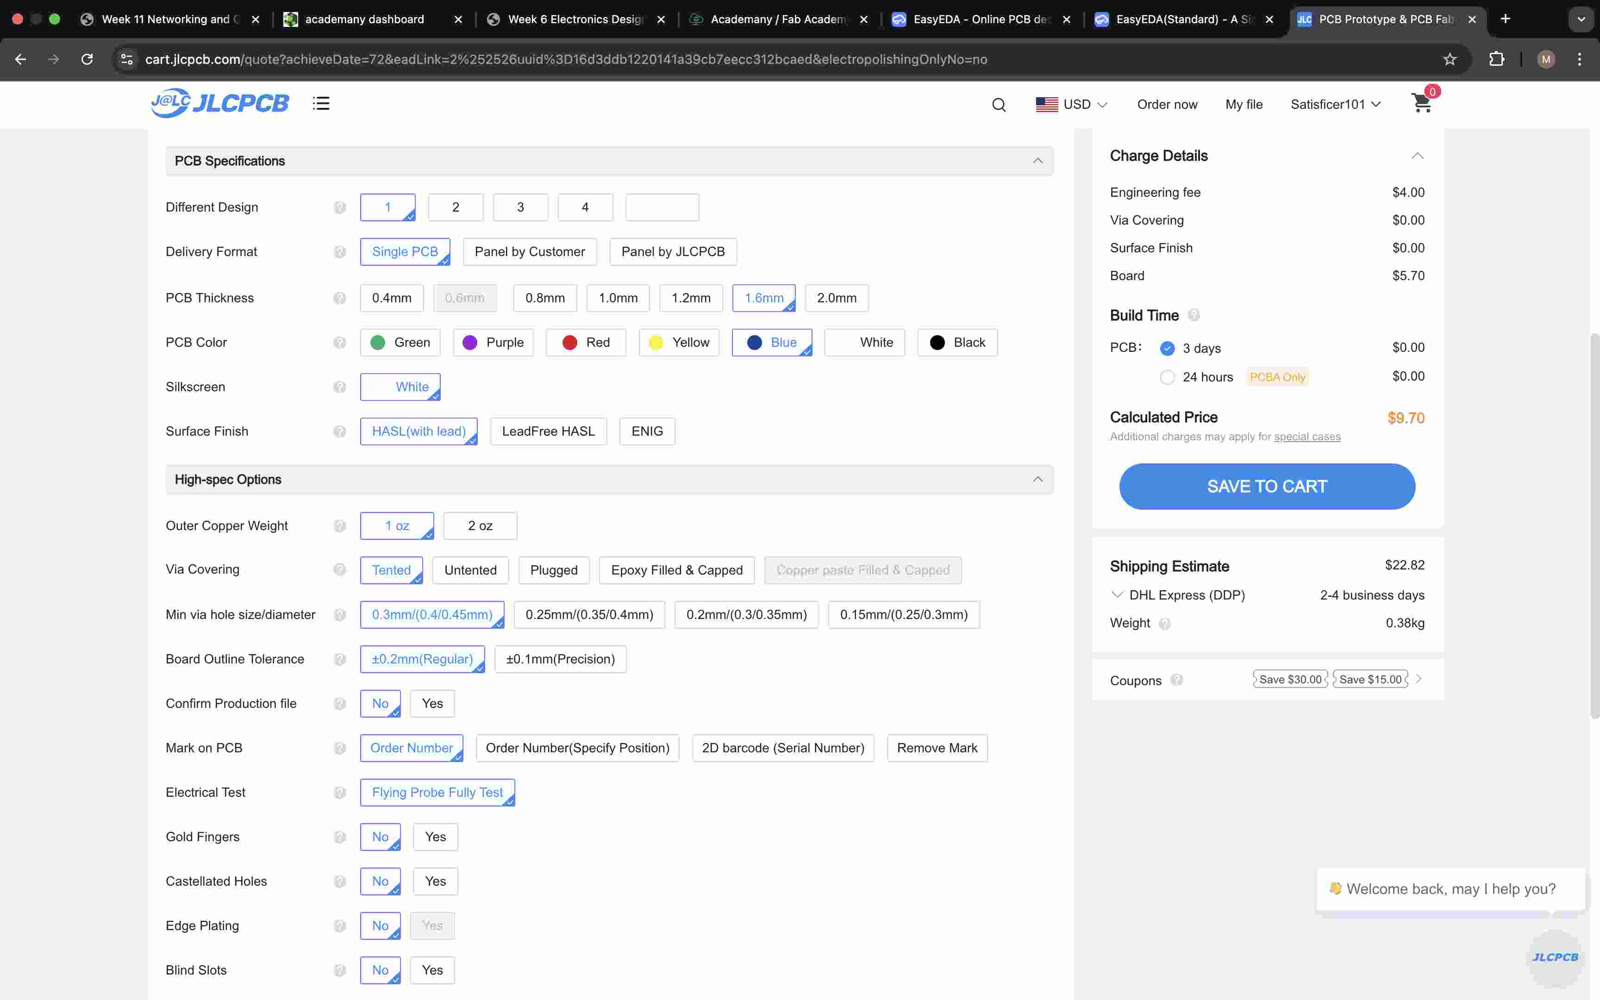Click the custom Different Design input field
The width and height of the screenshot is (1600, 1000).
tap(662, 208)
